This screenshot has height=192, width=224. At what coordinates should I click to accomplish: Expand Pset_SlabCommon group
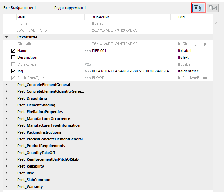coord(6,180)
